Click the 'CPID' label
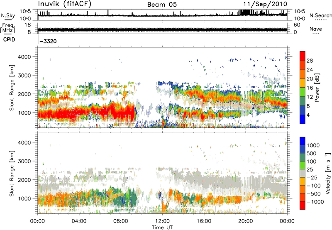Image resolution: width=332 pixels, height=230 pixels. click(9, 39)
